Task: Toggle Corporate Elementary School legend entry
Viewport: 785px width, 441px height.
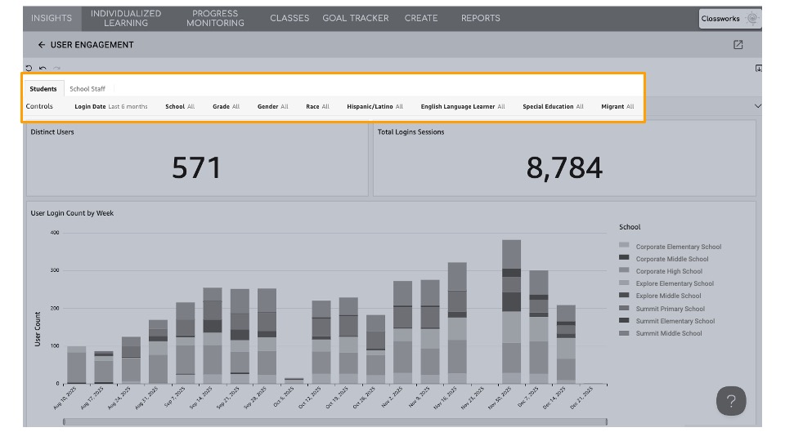Action: coord(678,247)
